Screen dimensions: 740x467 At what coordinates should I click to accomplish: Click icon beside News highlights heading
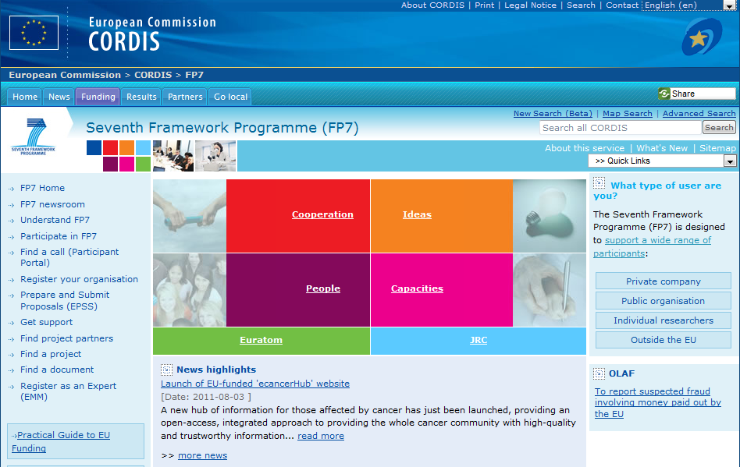[166, 370]
